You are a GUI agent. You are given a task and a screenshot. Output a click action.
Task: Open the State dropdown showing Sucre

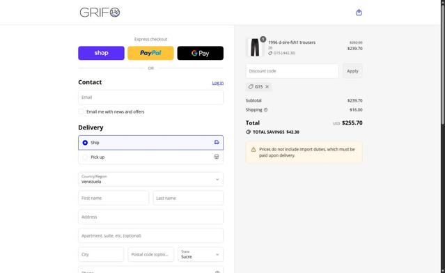(201, 254)
